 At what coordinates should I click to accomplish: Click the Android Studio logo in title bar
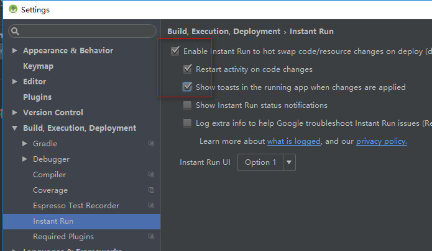pos(12,9)
